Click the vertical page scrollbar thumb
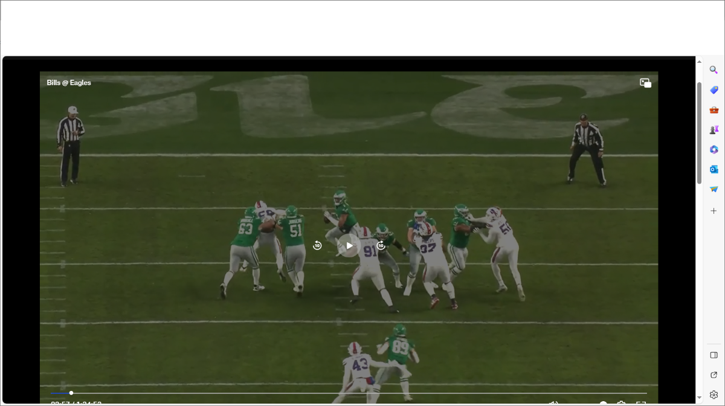The height and width of the screenshot is (406, 725). 700,133
